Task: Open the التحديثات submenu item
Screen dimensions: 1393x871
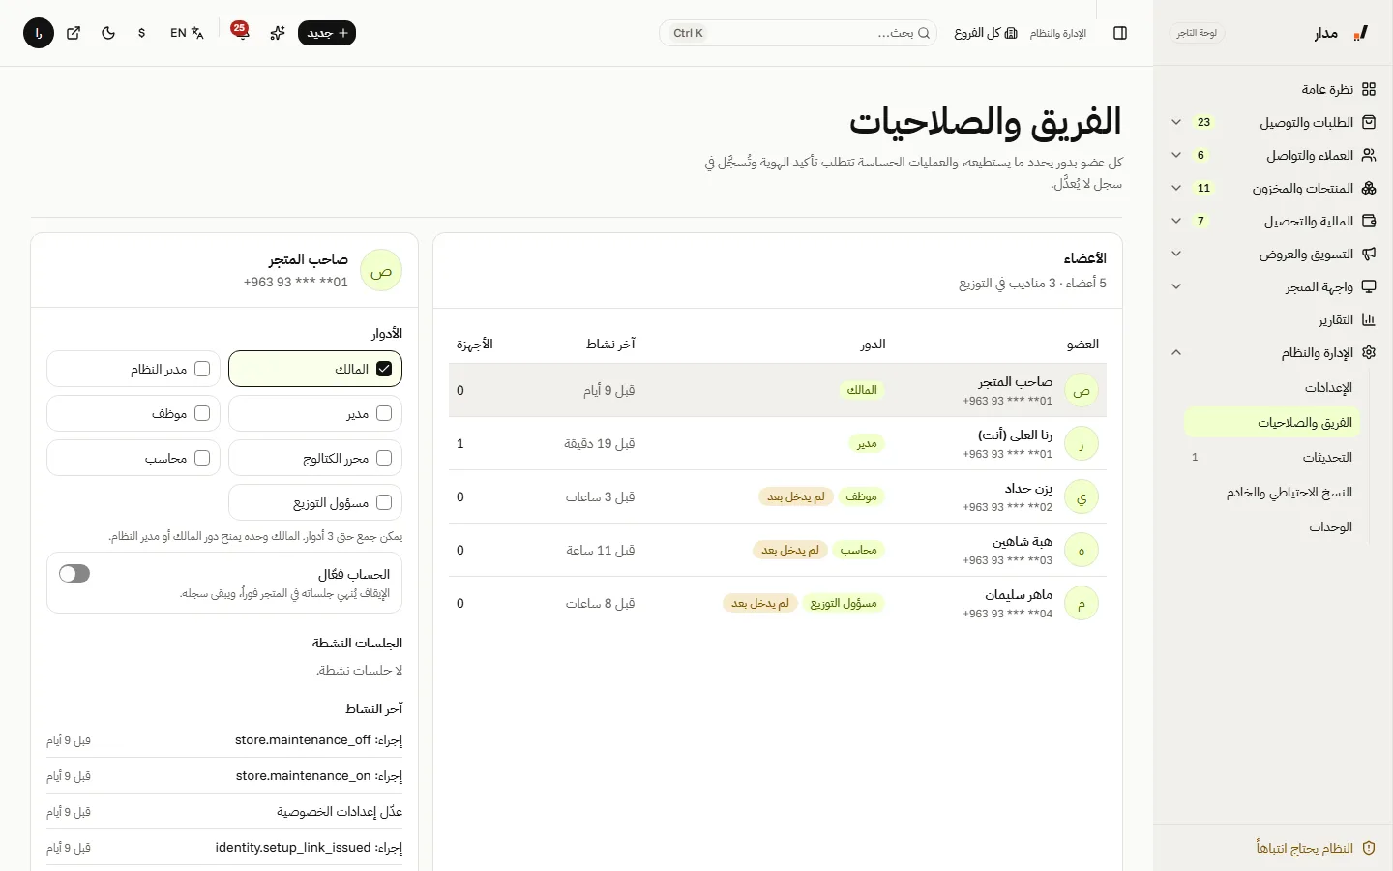Action: pyautogui.click(x=1272, y=458)
